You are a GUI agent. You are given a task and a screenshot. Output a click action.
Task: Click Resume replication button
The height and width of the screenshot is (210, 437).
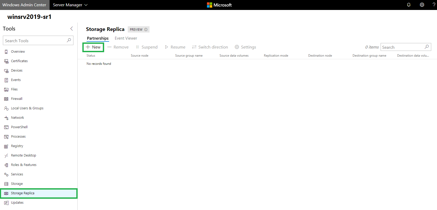tap(175, 47)
